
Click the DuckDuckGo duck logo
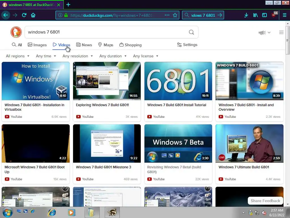coord(16,32)
